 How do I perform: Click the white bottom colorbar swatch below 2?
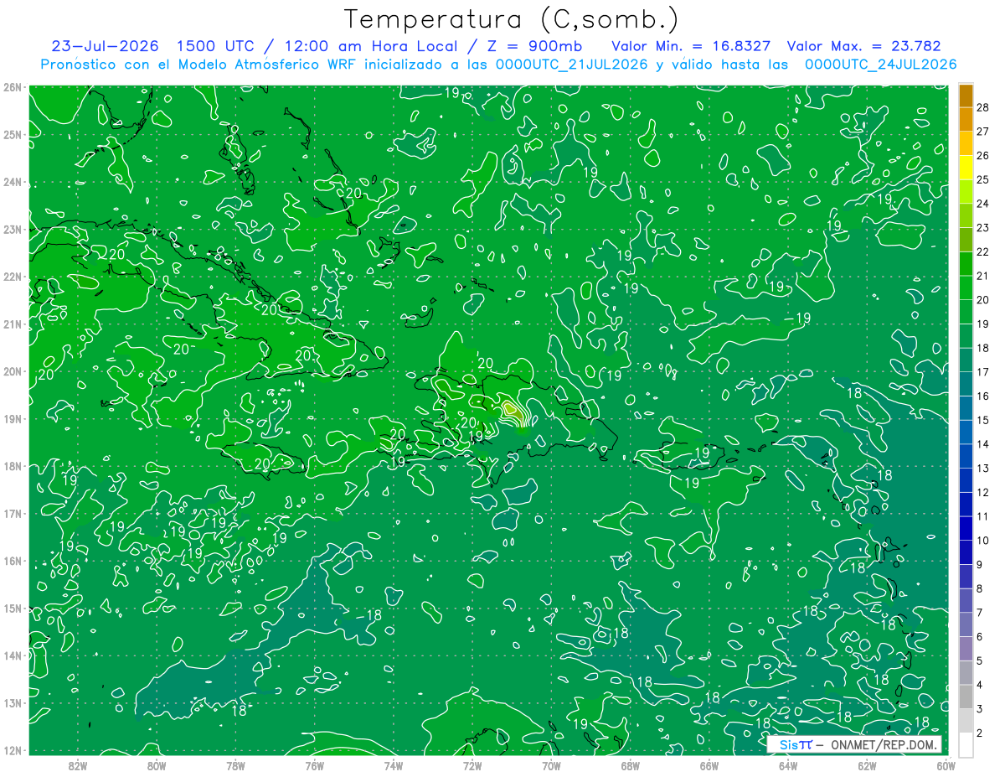(966, 744)
